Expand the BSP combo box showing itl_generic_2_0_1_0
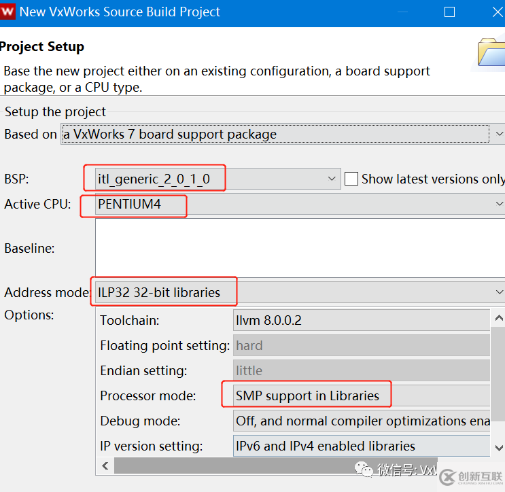Viewport: 505px width, 492px height. click(x=217, y=179)
